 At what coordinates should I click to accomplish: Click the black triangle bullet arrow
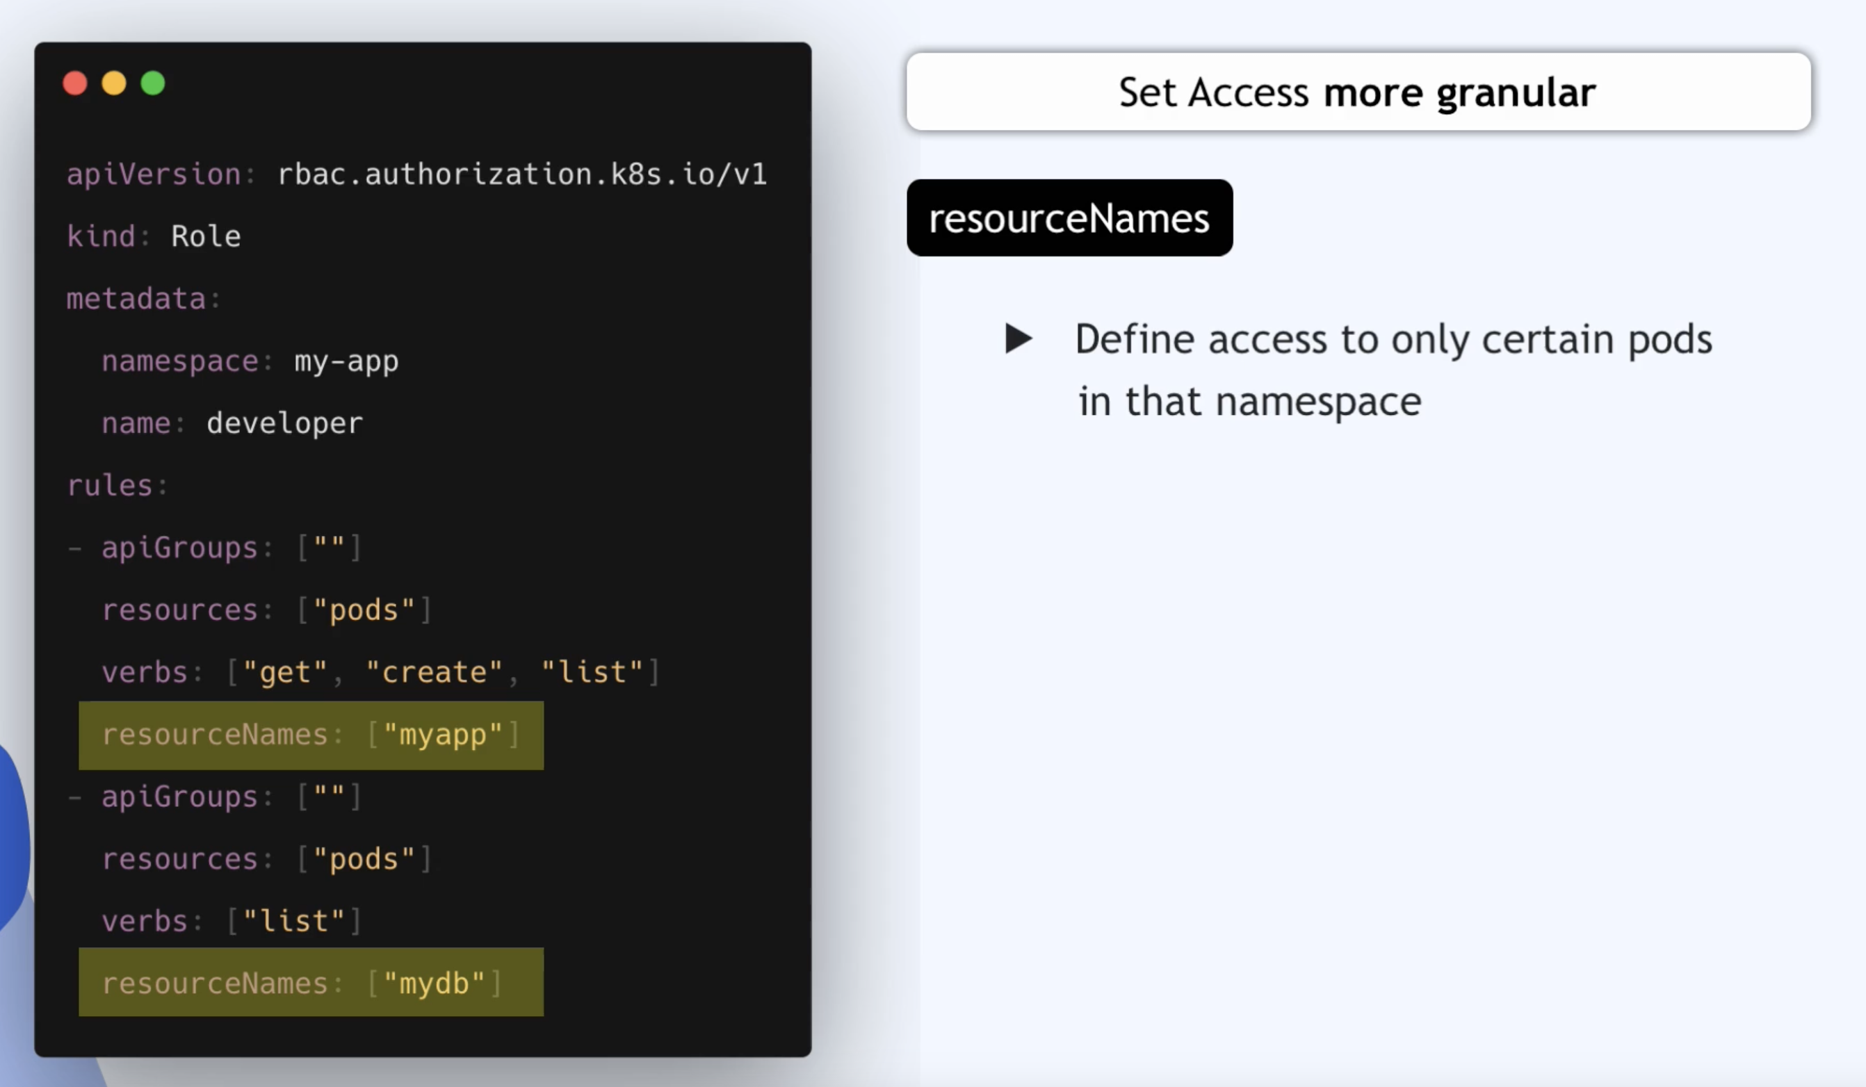(1018, 339)
